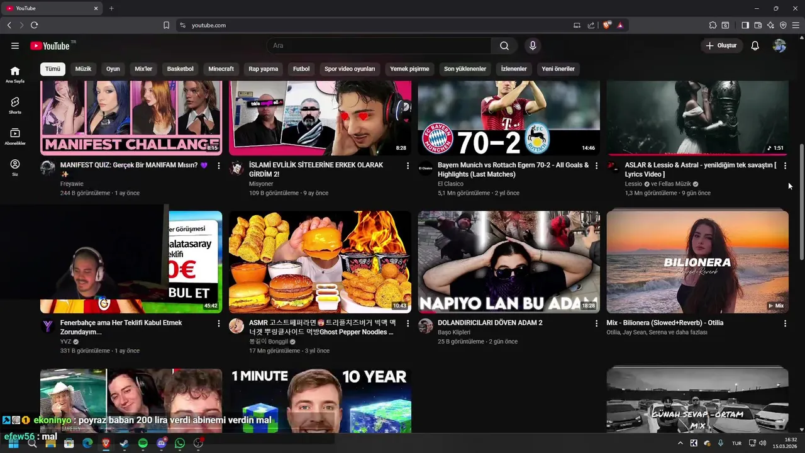This screenshot has width=805, height=453.
Task: Open Brave Shields lion icon
Action: pyautogui.click(x=607, y=25)
